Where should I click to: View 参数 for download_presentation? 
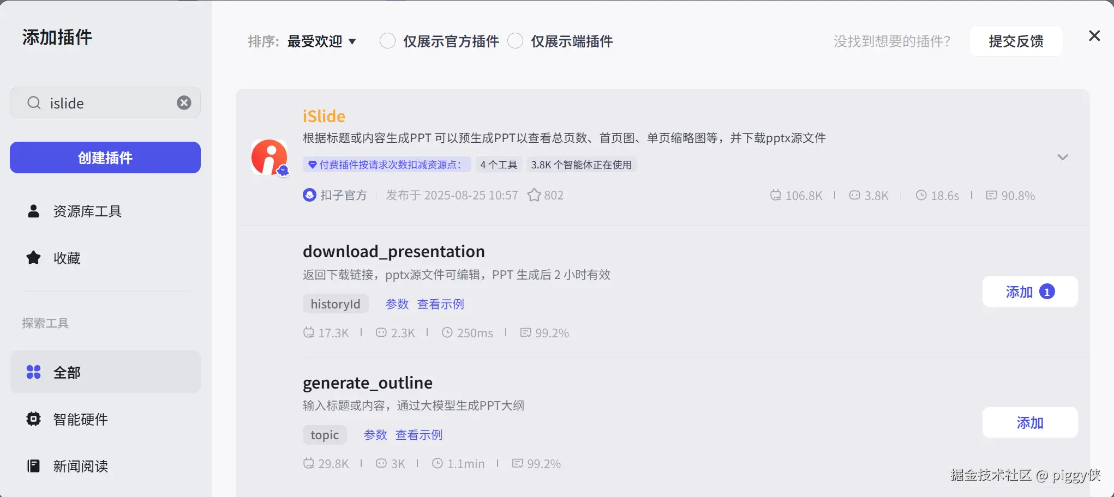(397, 304)
